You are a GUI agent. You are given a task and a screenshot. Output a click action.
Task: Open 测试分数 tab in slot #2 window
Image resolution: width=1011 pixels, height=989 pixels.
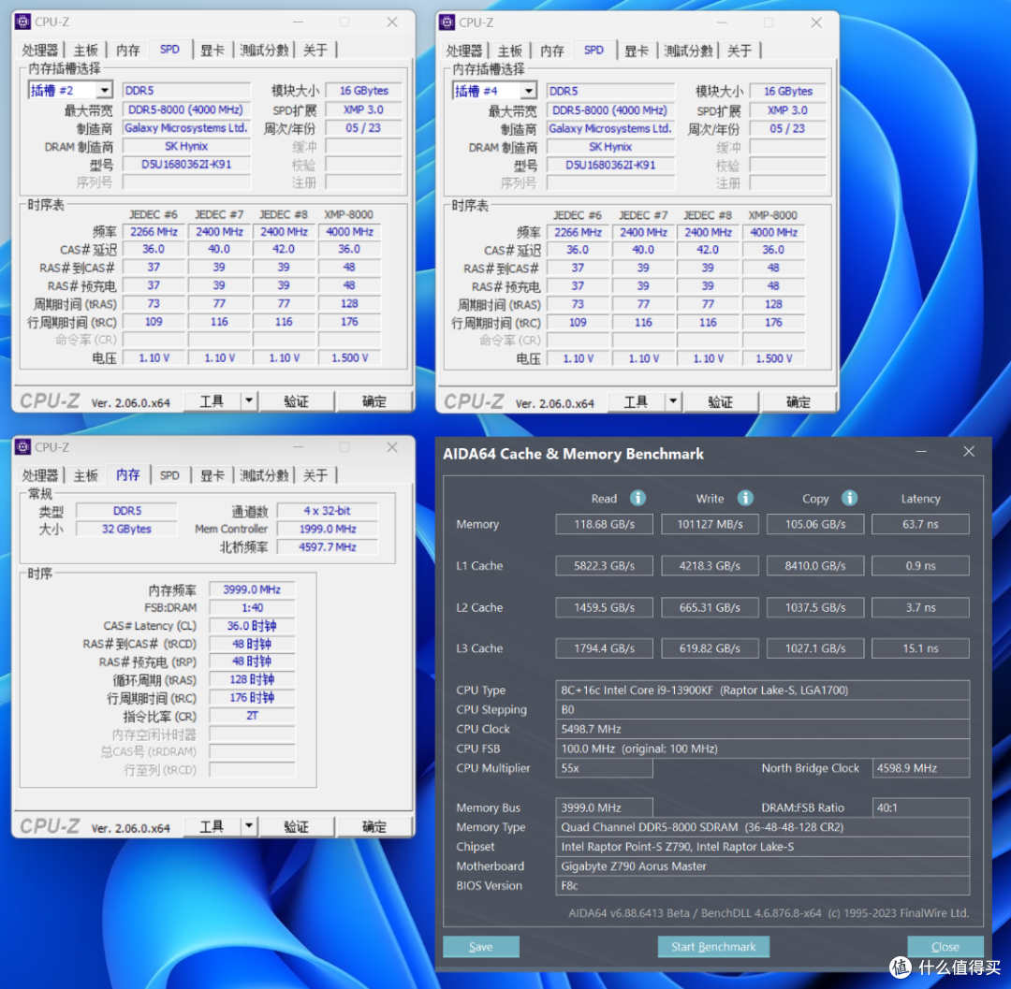click(x=263, y=50)
